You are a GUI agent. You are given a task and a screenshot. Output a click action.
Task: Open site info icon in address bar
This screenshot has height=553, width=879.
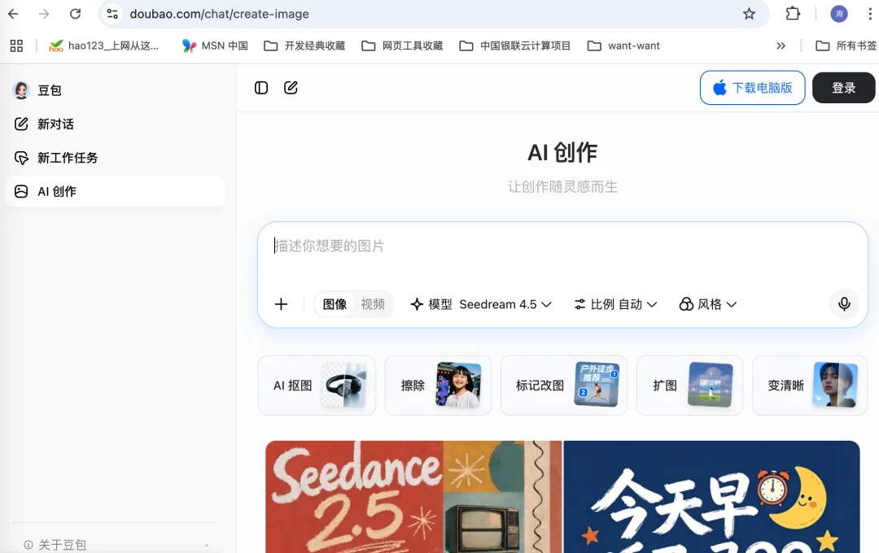(x=112, y=14)
